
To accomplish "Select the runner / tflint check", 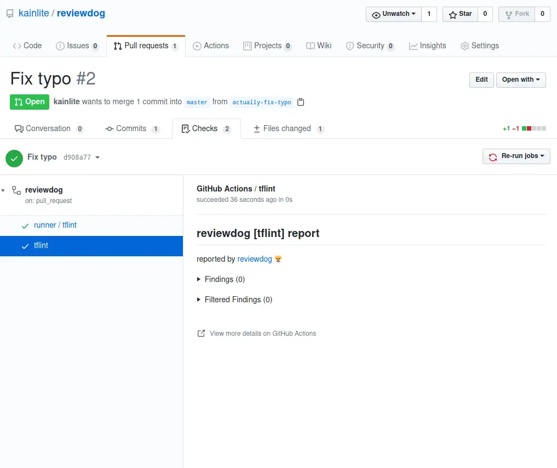I will click(x=91, y=225).
